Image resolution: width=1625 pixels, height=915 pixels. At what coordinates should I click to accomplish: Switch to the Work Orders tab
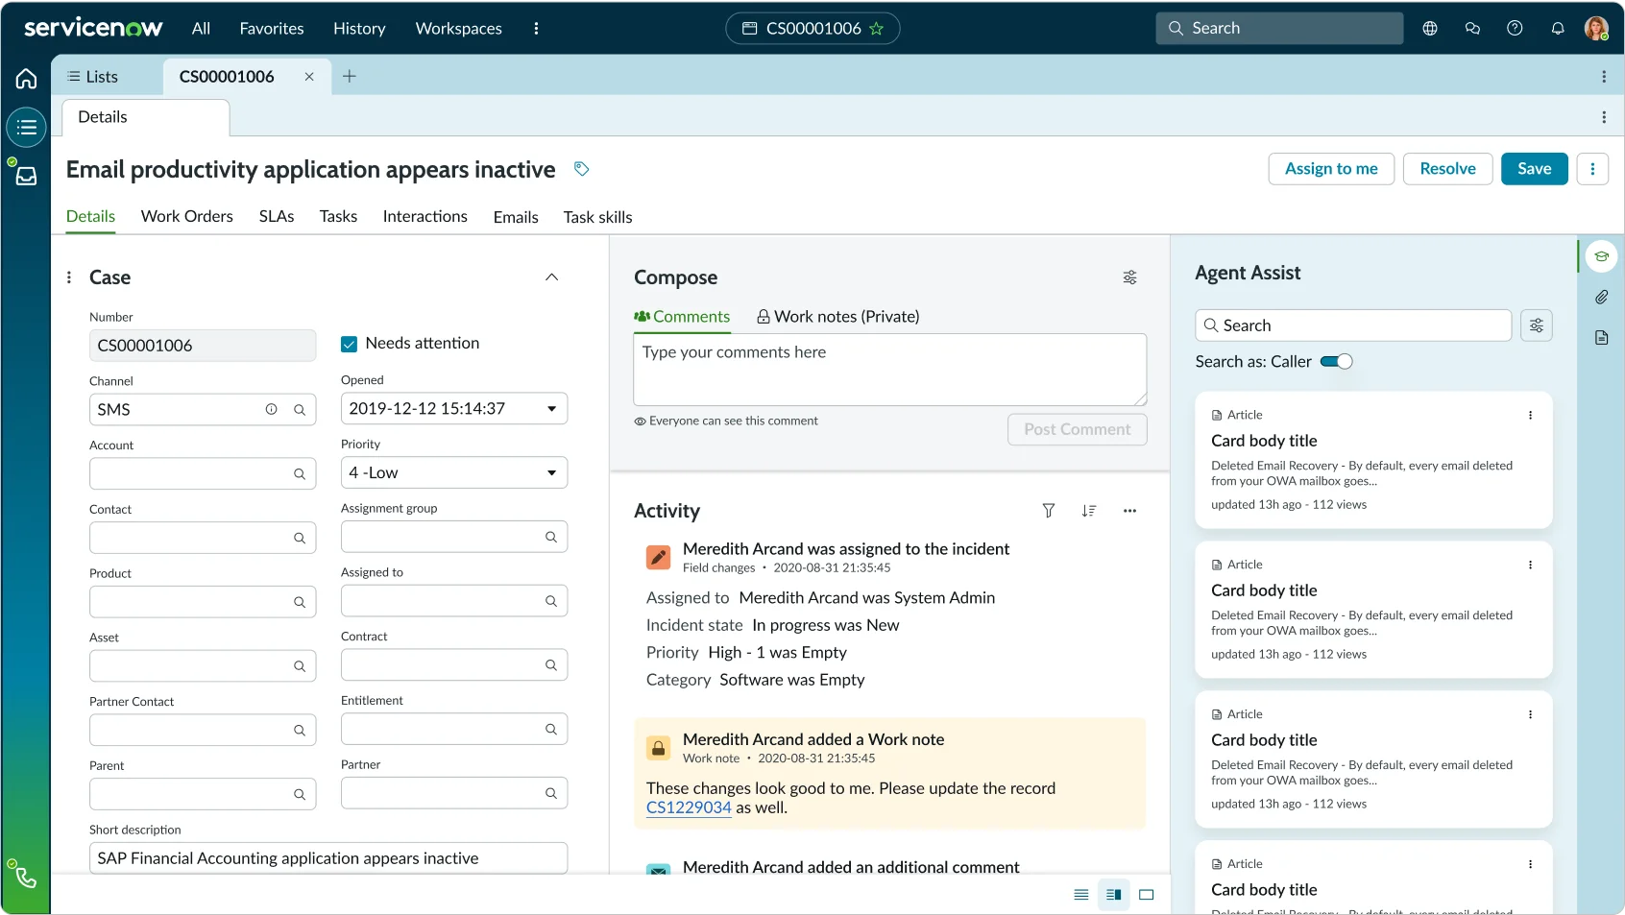(x=186, y=216)
